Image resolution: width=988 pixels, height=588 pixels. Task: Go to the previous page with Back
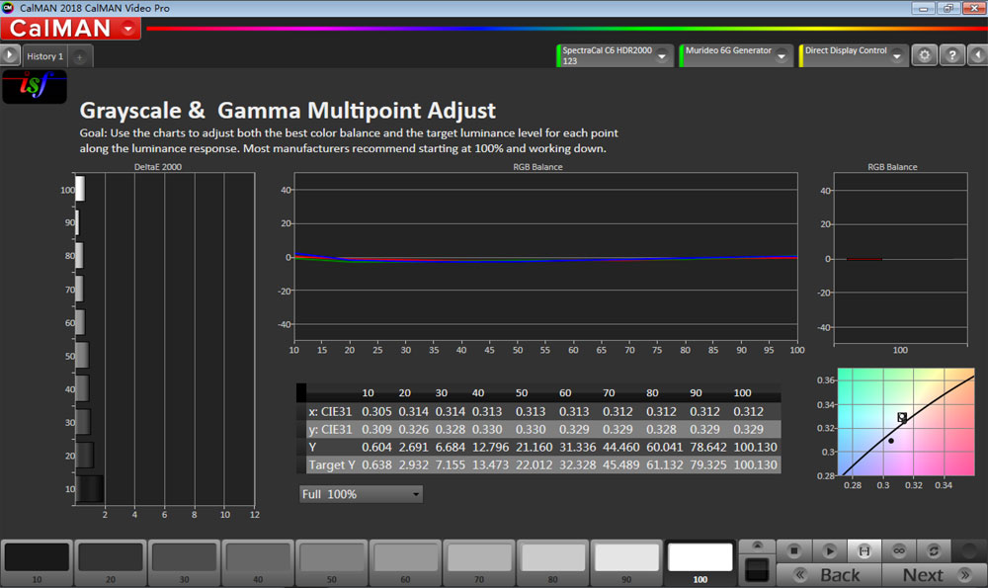pos(829,575)
